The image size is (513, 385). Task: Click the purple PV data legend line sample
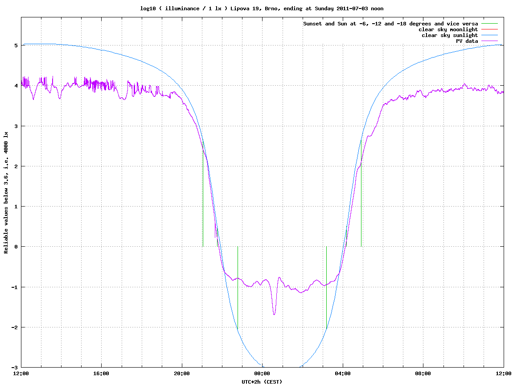(x=489, y=41)
